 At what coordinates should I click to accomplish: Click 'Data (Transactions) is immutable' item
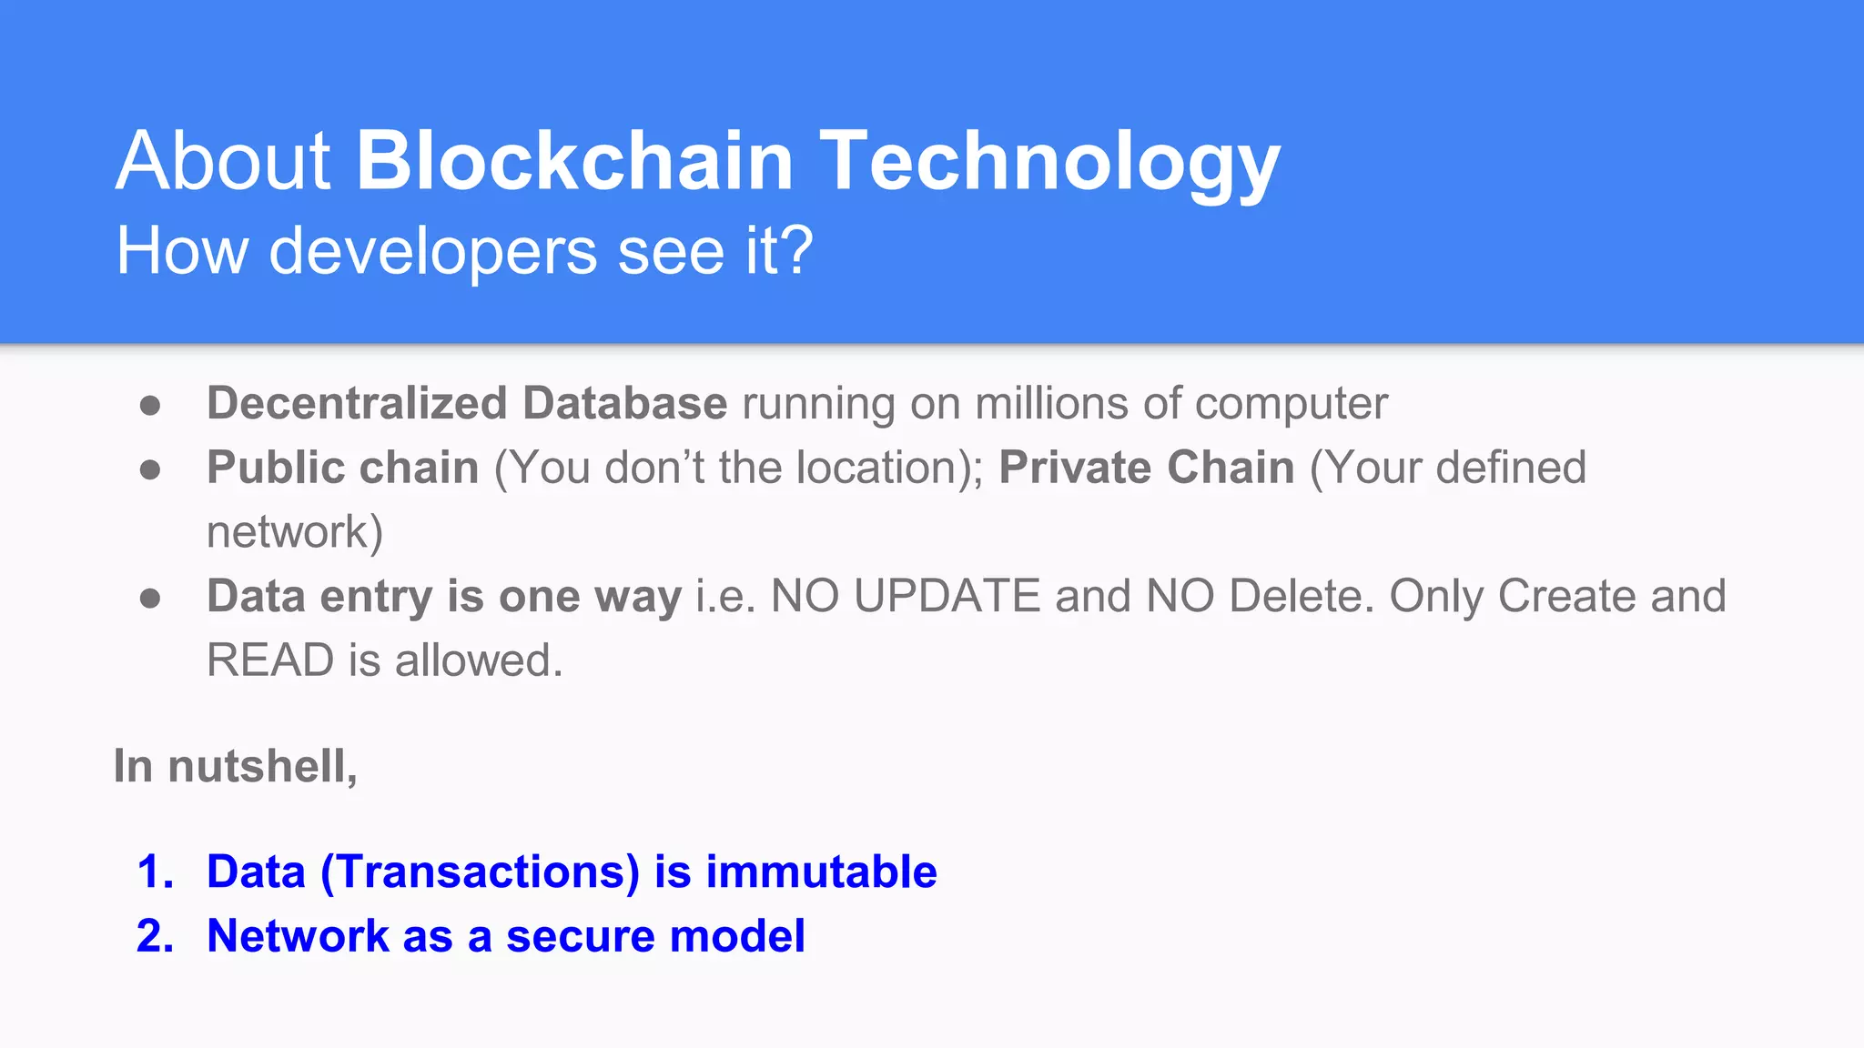[572, 872]
